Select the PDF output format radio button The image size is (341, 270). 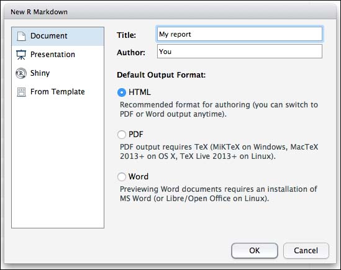coord(122,135)
